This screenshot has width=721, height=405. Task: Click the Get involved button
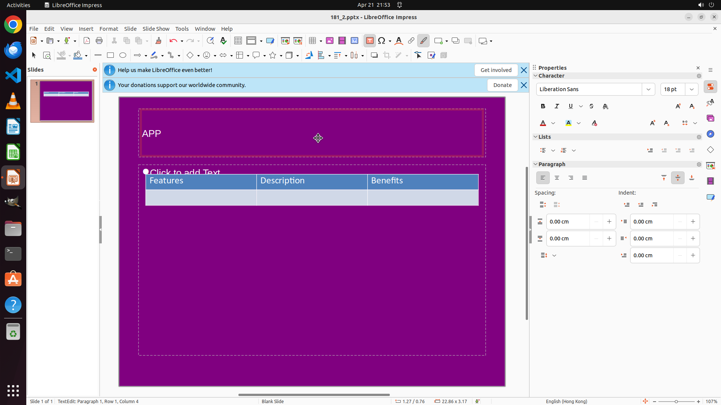tap(496, 70)
